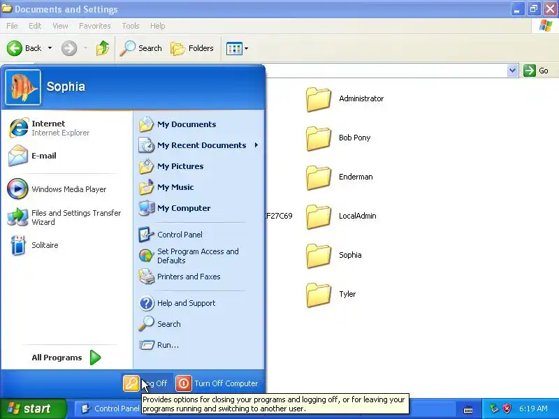Click the Log Off key icon
The width and height of the screenshot is (559, 419).
(131, 383)
